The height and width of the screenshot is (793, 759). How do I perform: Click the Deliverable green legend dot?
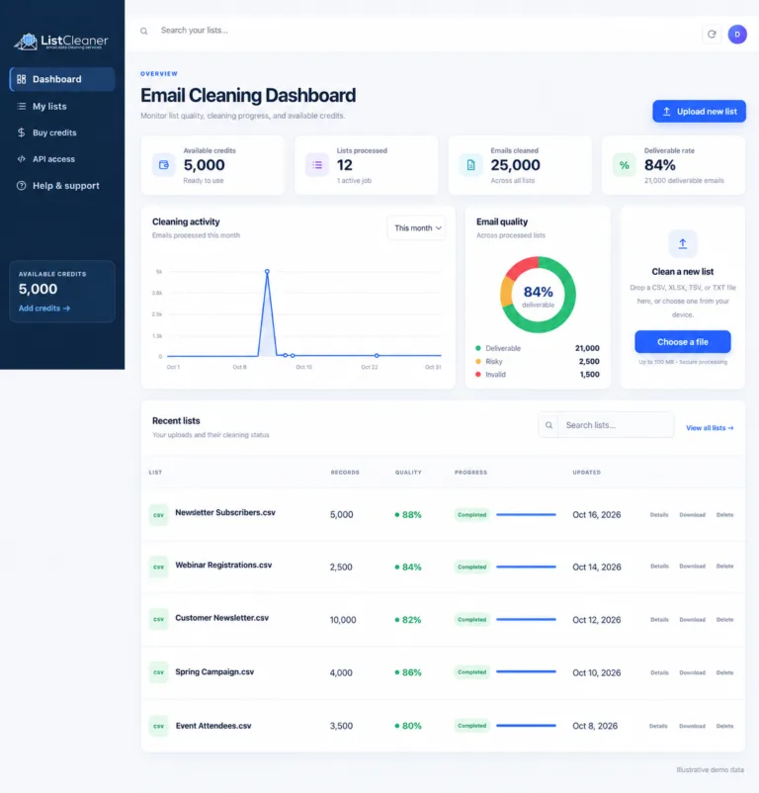478,348
